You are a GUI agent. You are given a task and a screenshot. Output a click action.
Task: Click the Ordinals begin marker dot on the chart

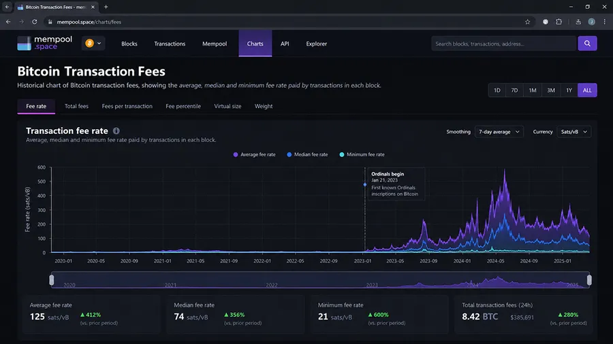365,184
